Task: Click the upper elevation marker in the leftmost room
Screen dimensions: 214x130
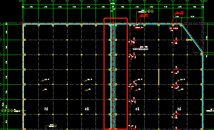Action: pos(45,80)
